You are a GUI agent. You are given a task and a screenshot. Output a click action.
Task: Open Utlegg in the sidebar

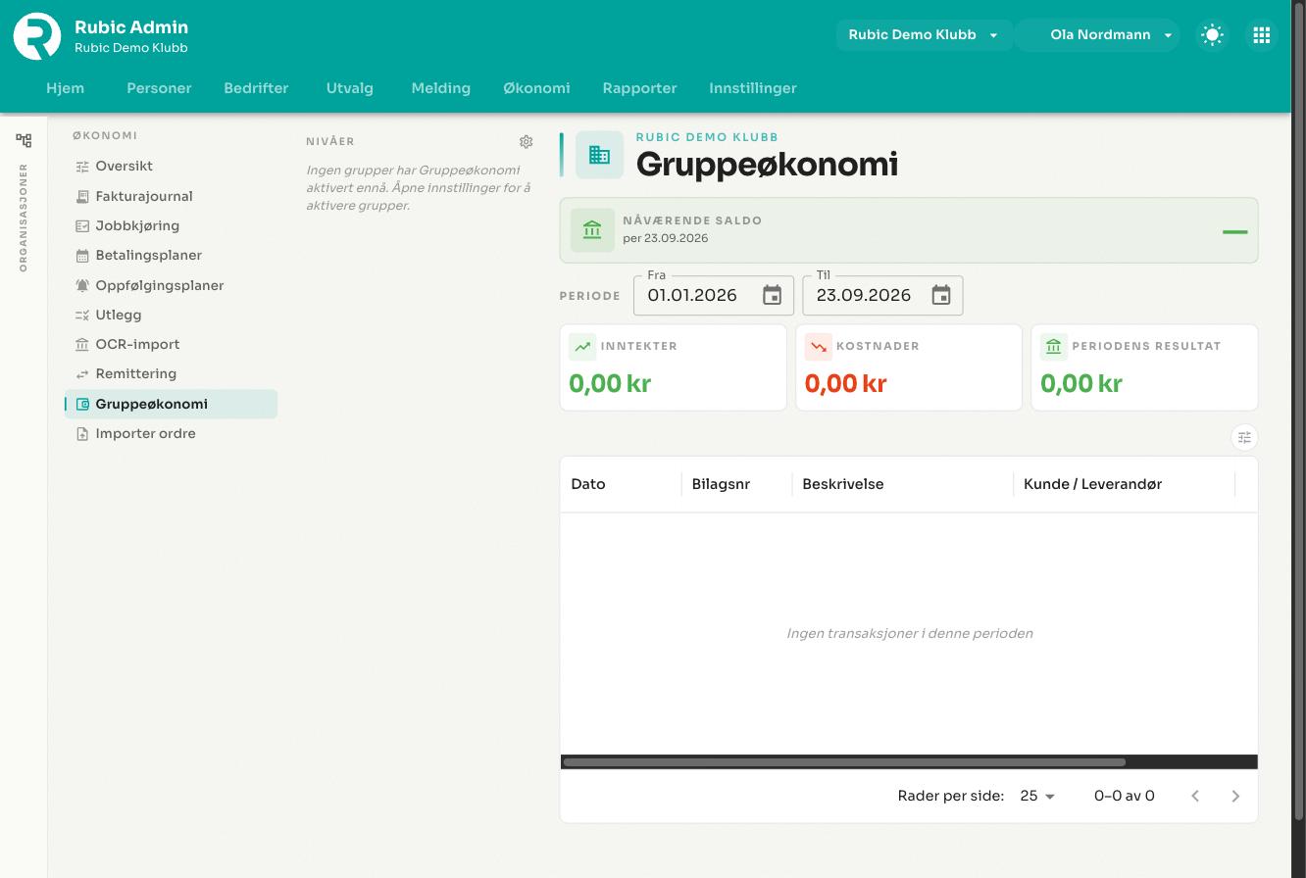[x=172, y=315]
